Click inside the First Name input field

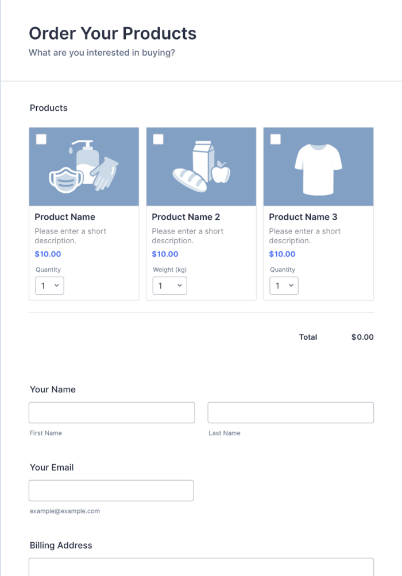click(x=111, y=412)
